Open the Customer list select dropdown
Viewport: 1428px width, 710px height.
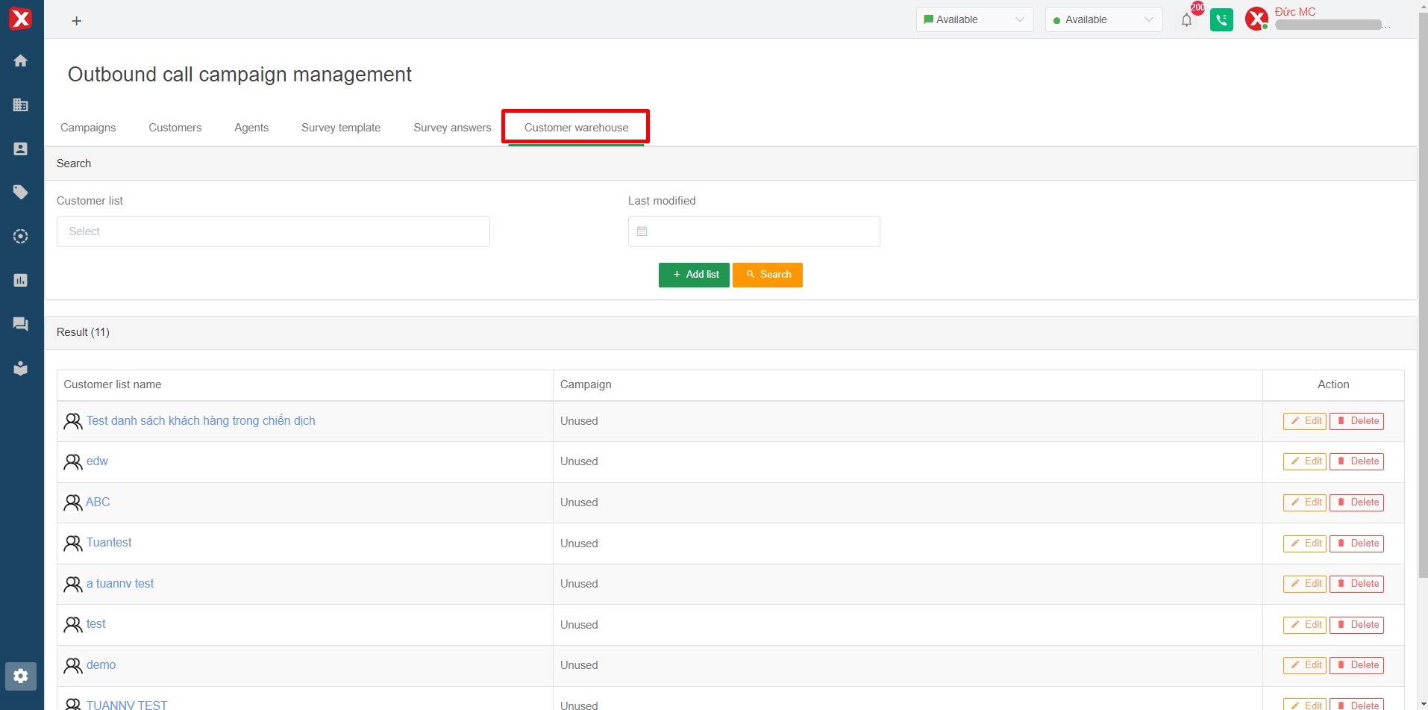click(x=273, y=231)
